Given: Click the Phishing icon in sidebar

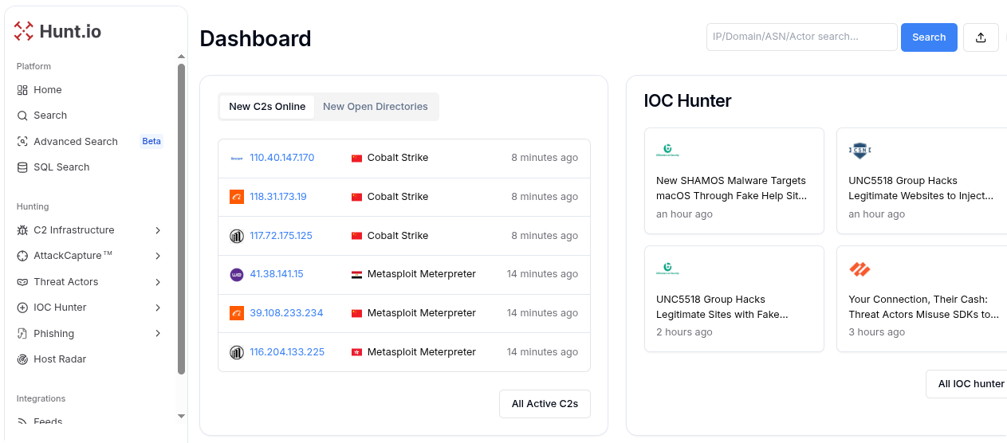Looking at the screenshot, I should click(22, 334).
